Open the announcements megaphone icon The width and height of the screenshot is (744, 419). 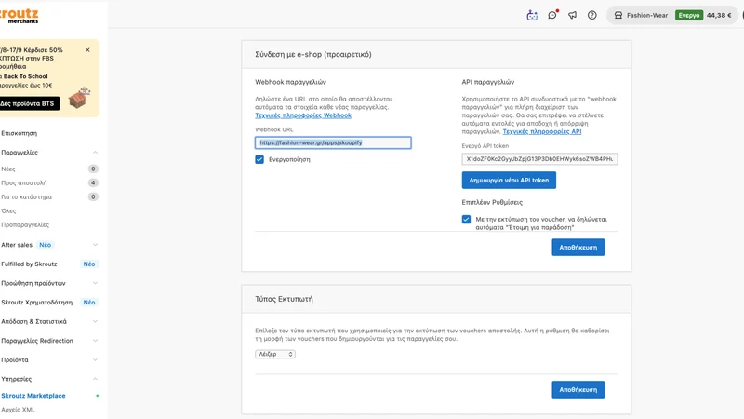[572, 15]
